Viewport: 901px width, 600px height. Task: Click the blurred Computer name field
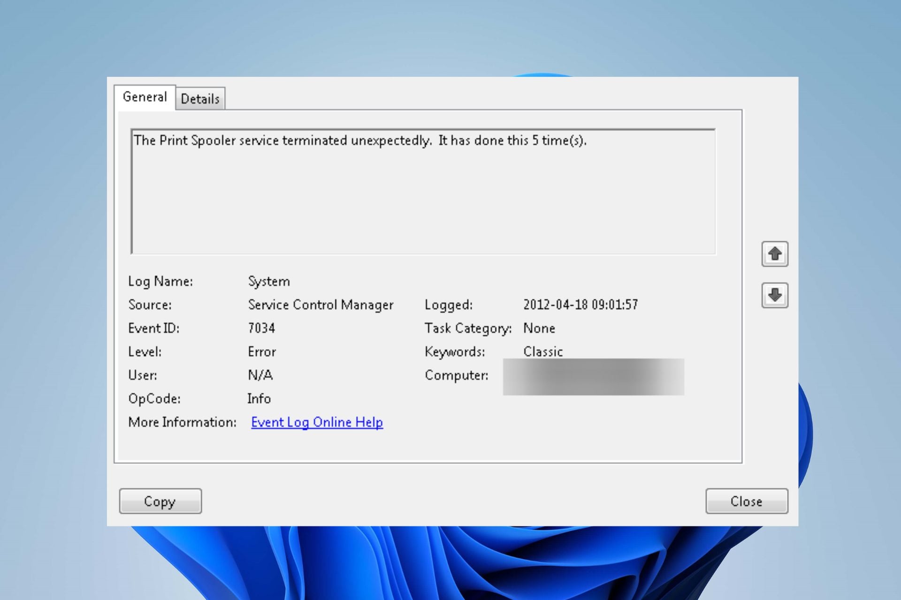tap(593, 376)
